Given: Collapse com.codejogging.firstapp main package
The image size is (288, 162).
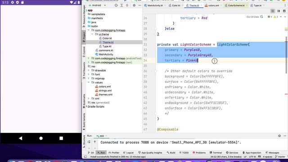Looking at the screenshot, I should [x=89, y=30].
